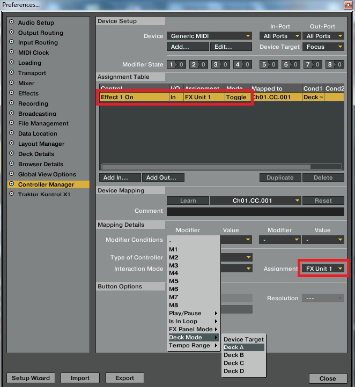Screen dimensions: 355x387
Task: Open Broadcasting preferences
Action: pos(37,114)
